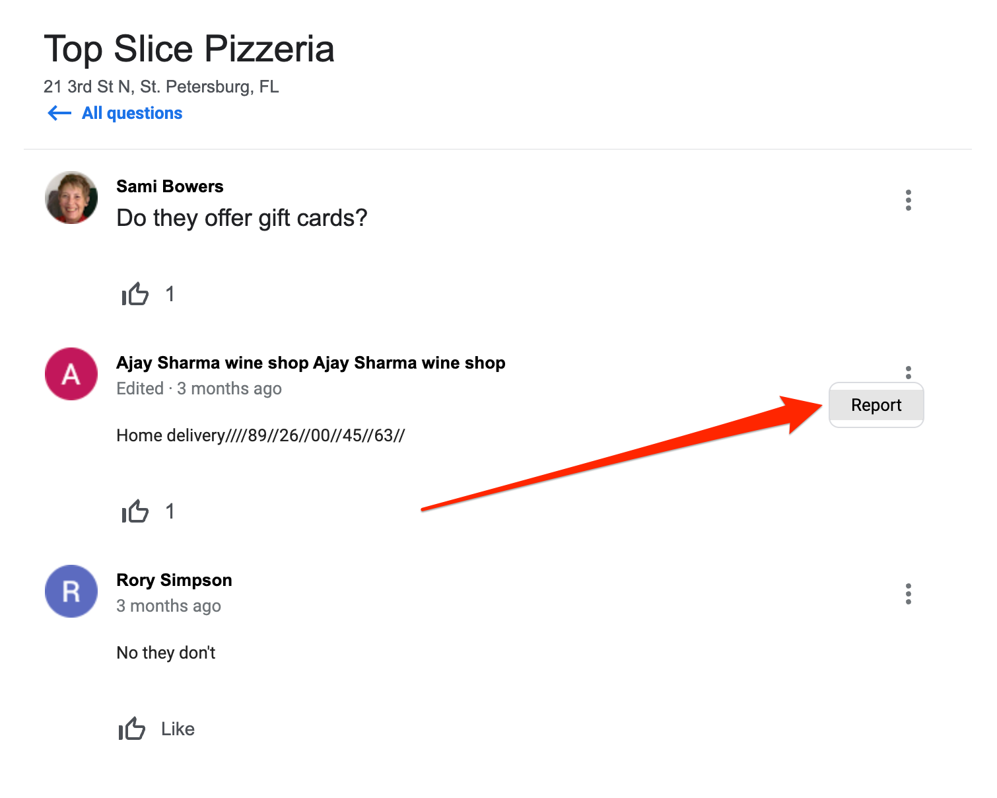Click the answer text "No they don't"
Image resolution: width=997 pixels, height=798 pixels.
click(166, 653)
